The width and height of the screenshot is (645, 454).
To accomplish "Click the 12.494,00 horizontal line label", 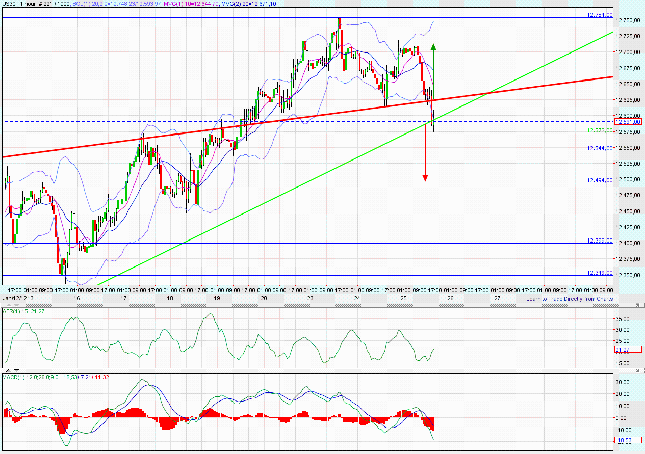I will click(x=600, y=180).
